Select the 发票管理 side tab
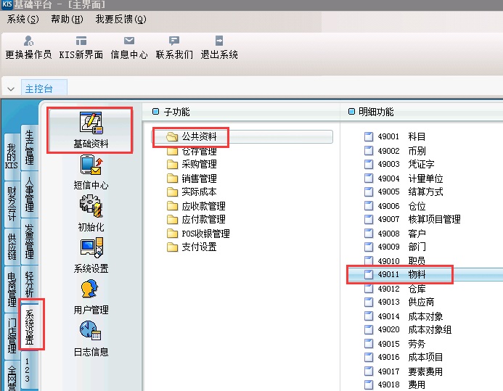503x391 pixels. pyautogui.click(x=29, y=242)
